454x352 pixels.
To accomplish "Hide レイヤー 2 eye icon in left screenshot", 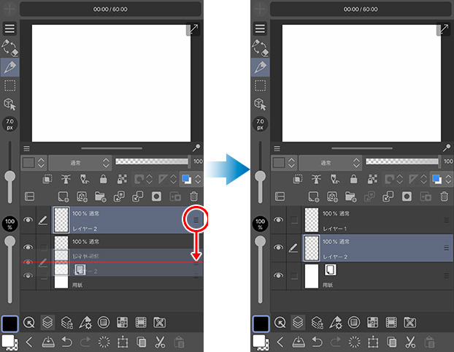I will point(28,220).
